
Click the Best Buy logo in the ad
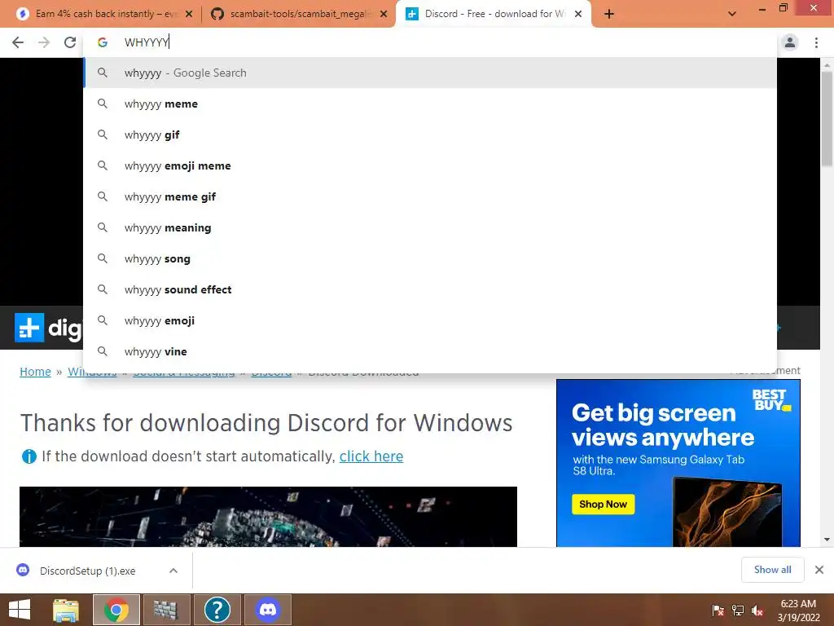770,399
